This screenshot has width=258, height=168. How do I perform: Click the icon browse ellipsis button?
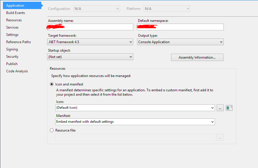pyautogui.click(x=220, y=108)
